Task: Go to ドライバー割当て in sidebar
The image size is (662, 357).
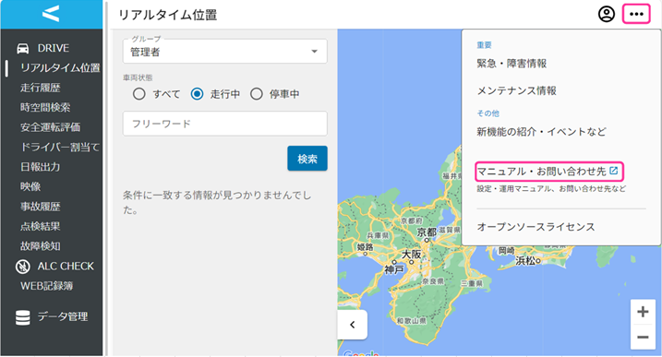Action: coord(60,147)
